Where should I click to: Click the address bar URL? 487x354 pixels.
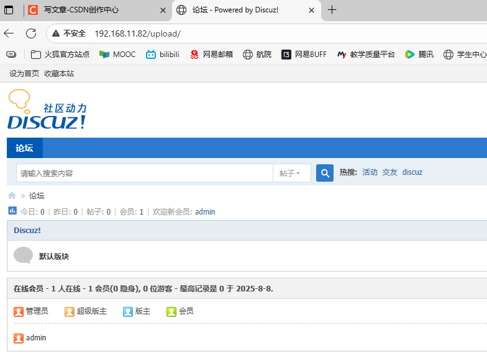[x=137, y=33]
